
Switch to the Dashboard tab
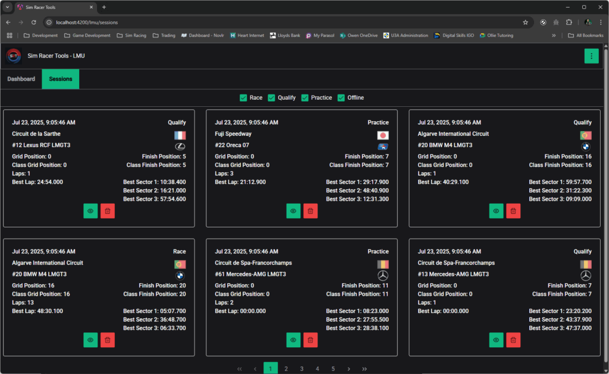tap(21, 79)
